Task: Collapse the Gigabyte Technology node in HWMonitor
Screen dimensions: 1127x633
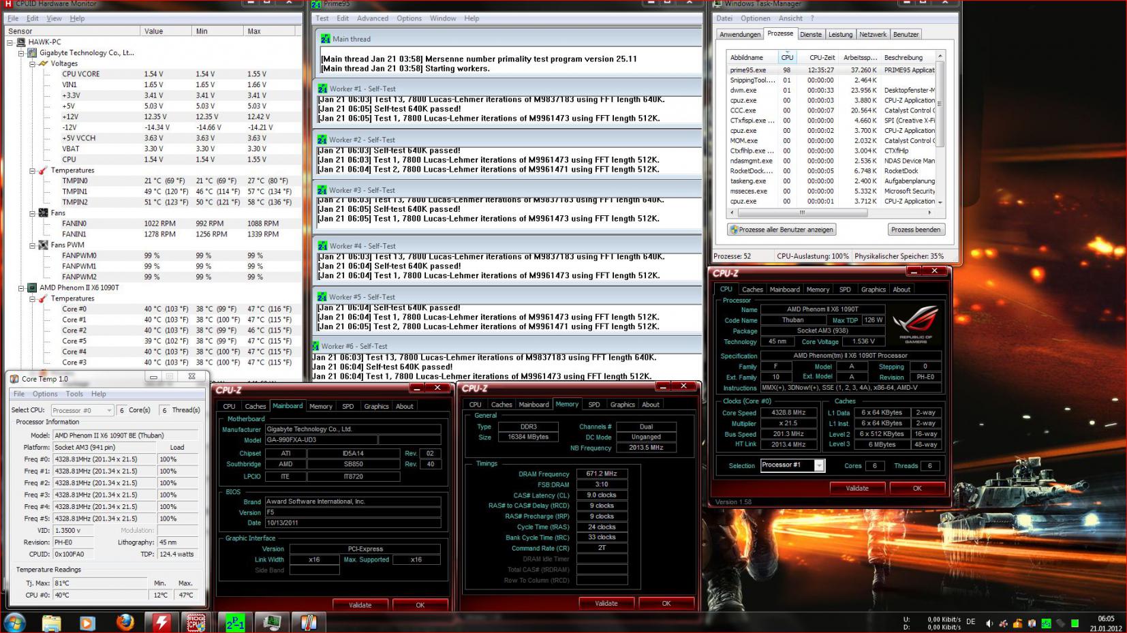Action: 21,52
